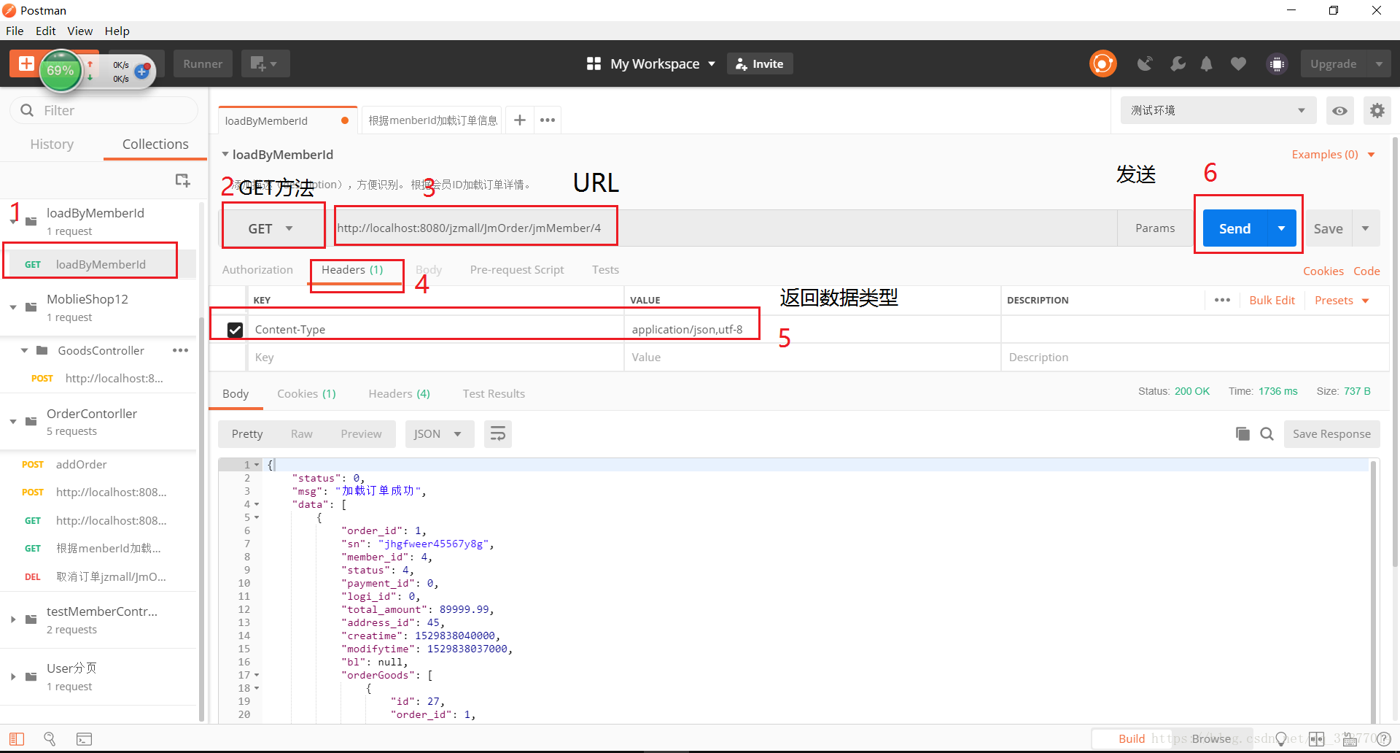Viewport: 1400px width, 753px height.
Task: Open response Headers (4) tab
Action: click(399, 394)
